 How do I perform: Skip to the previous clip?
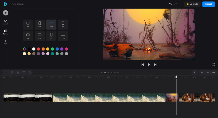[x=143, y=65]
